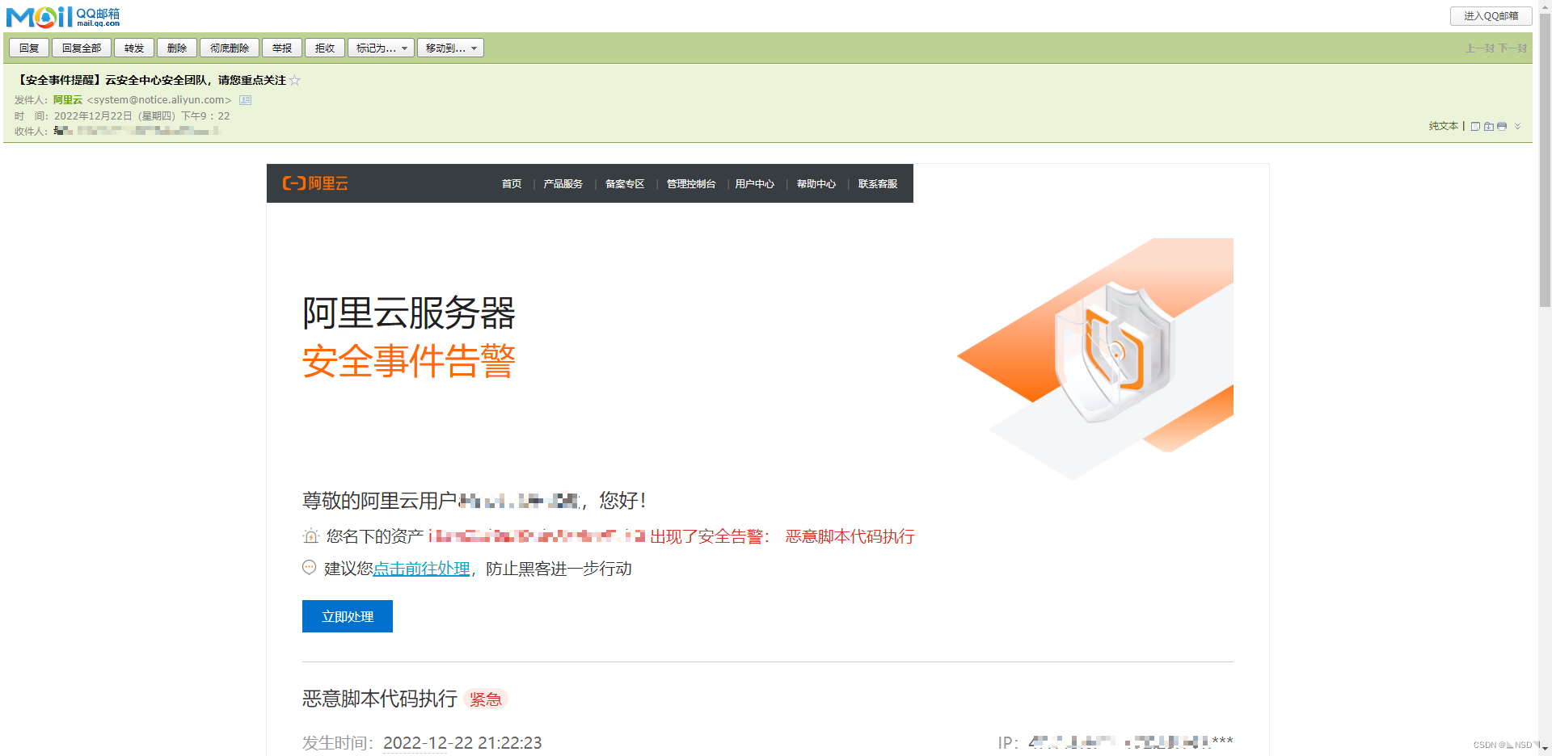Click the 回复 reply button
Viewport: 1552px width, 756px height.
[29, 48]
